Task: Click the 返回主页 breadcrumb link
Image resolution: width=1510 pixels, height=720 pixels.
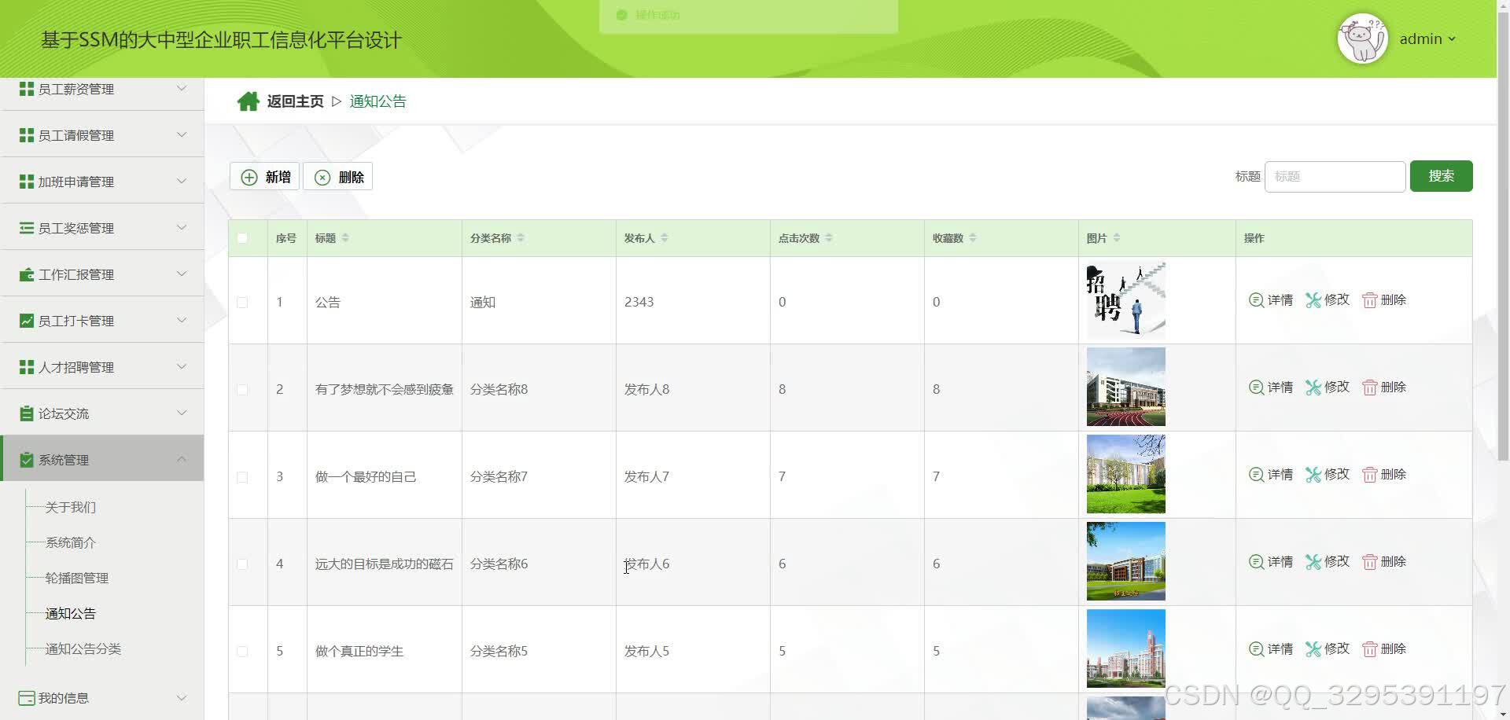Action: (x=295, y=101)
